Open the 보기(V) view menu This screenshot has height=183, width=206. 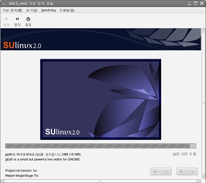coord(32,10)
